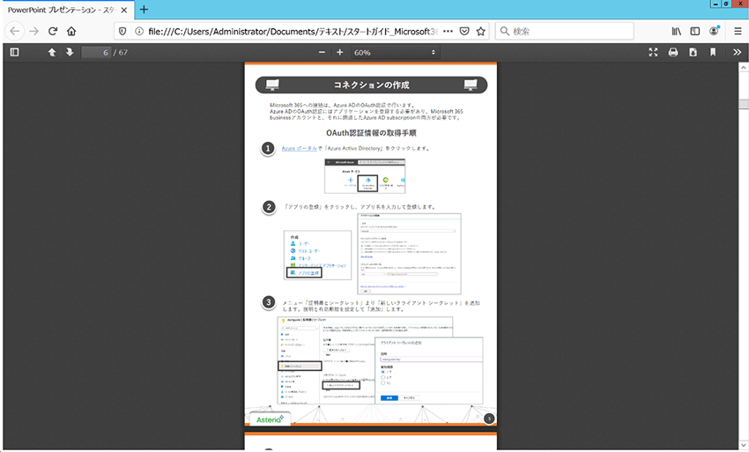Open the Azure ポータル link

pyautogui.click(x=300, y=149)
